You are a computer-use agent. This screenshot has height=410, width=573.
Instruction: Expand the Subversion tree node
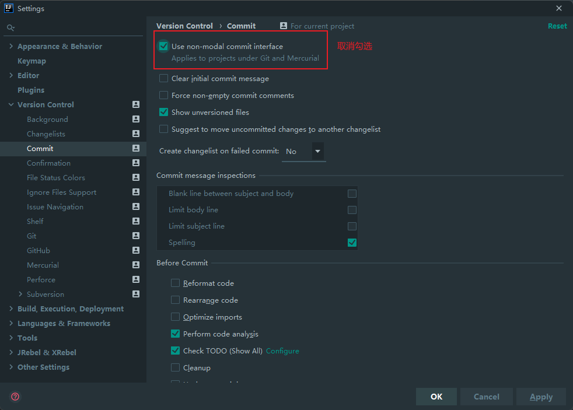20,294
